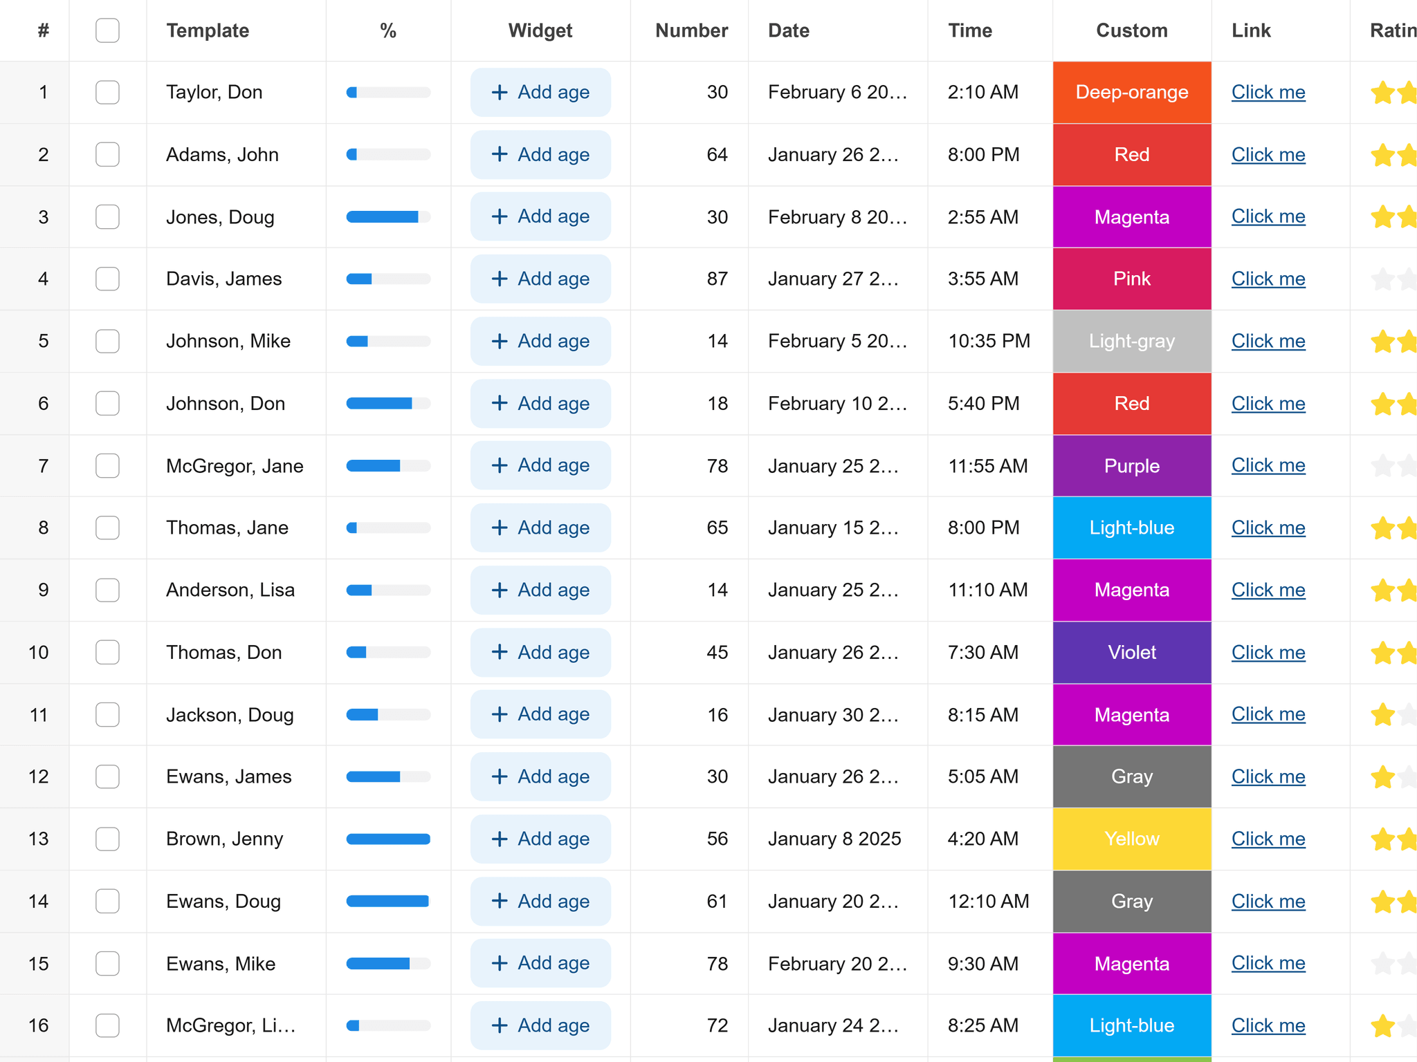Screen dimensions: 1417x1062
Task: Check the row checkbox for Thomas, Don
Action: point(107,652)
